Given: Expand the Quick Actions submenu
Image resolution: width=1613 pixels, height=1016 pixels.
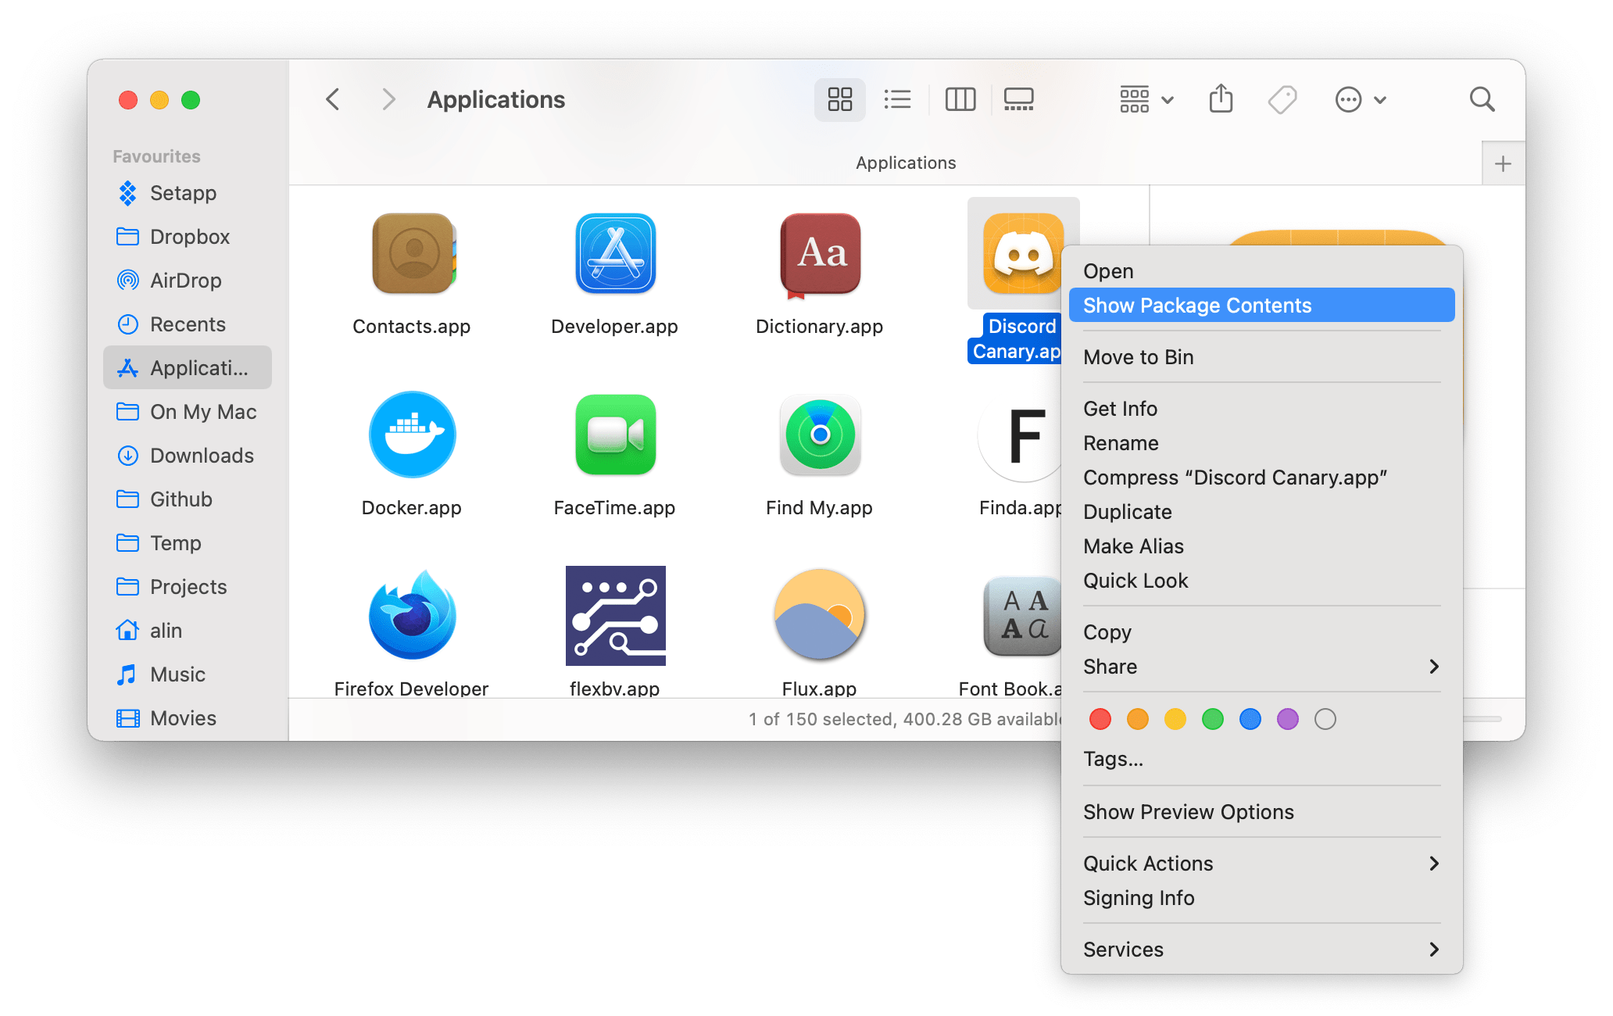Looking at the screenshot, I should (1261, 864).
